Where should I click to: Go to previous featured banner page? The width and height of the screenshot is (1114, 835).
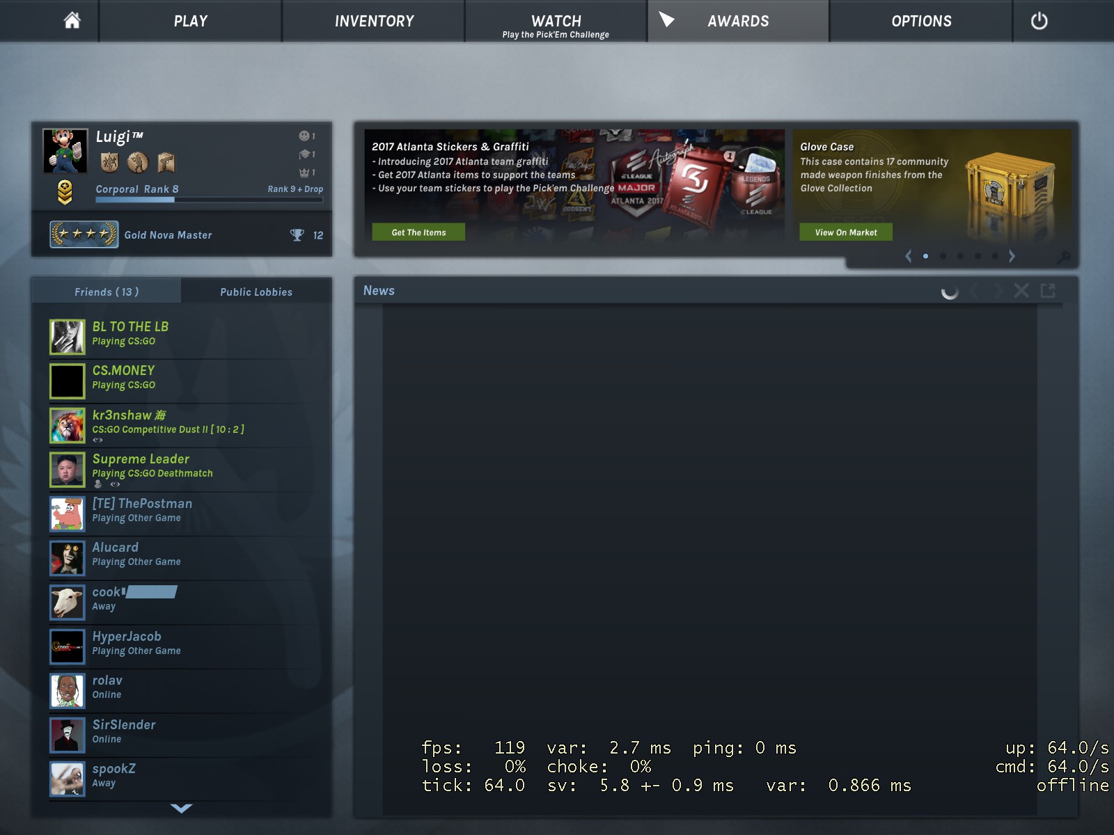908,256
